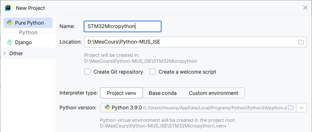This screenshot has width=312, height=132.
Task: Click folder icon in Python version field
Action: 291,108
